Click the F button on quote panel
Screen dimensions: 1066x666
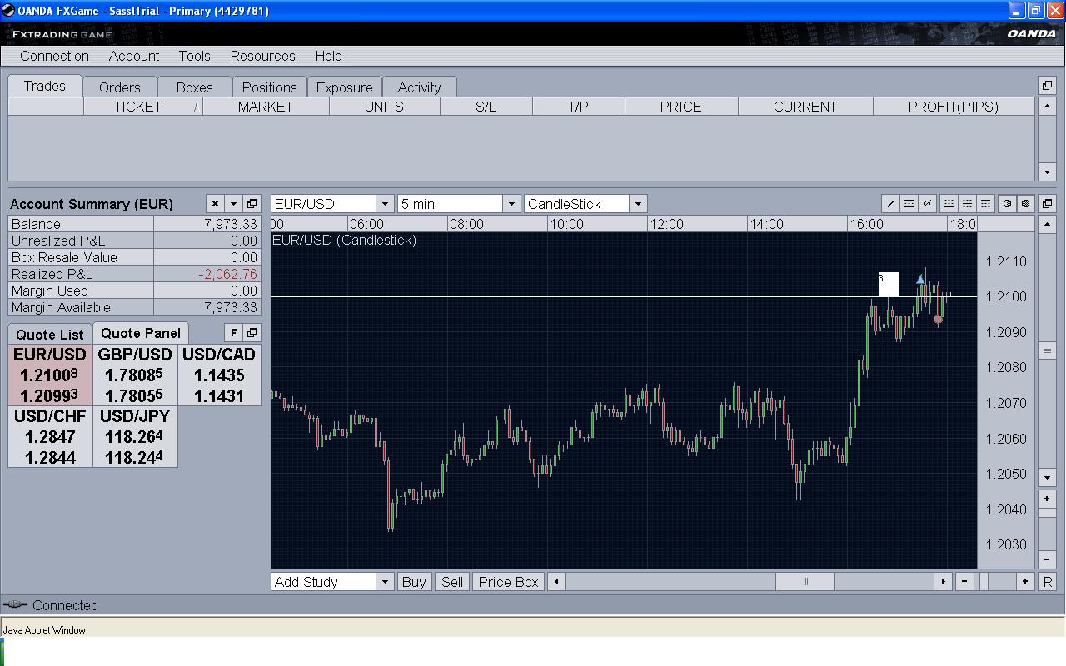[x=234, y=333]
